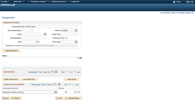The image size is (195, 109).
Task: Click Find link in Learning Environments
Action: point(43,85)
